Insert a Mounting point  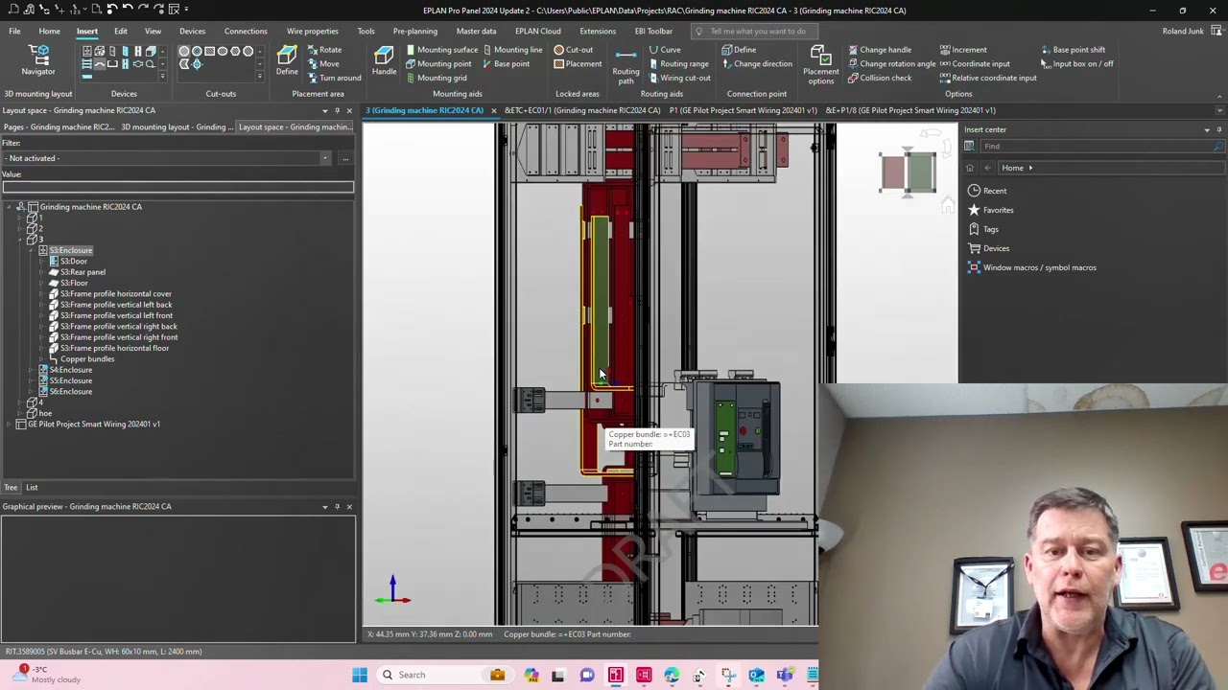click(437, 64)
